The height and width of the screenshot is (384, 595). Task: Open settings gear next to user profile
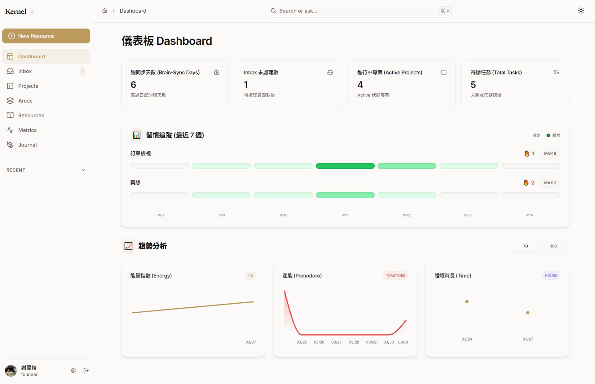73,371
